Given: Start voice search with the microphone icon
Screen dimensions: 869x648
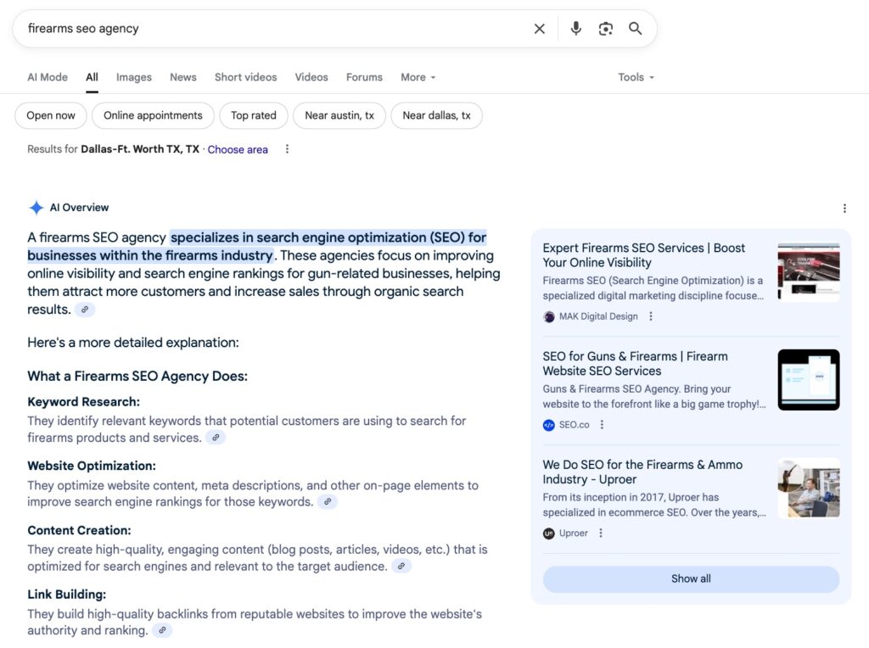Looking at the screenshot, I should 576,28.
